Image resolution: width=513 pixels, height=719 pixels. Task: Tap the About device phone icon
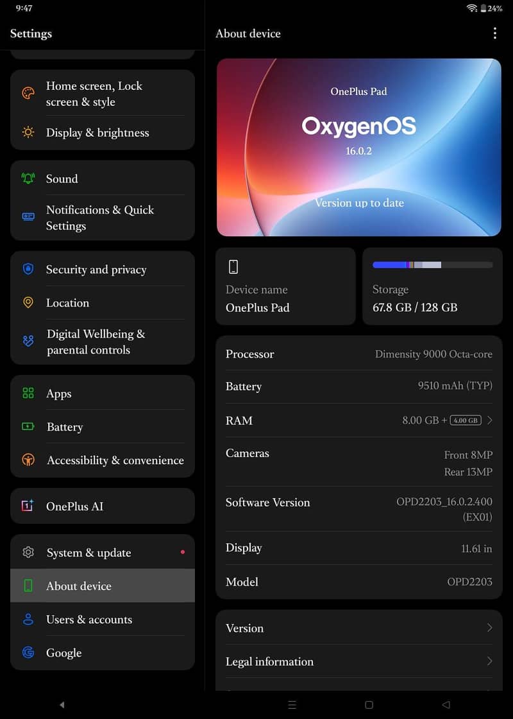(x=28, y=585)
